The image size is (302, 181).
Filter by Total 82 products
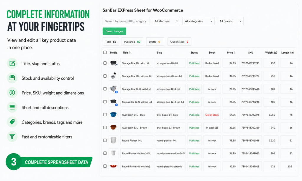click(111, 42)
